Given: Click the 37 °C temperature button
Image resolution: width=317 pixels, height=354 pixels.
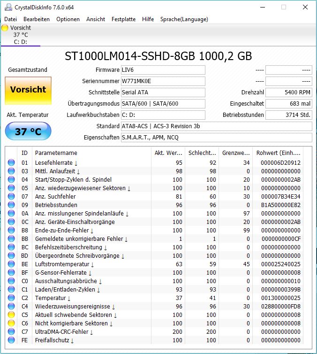Looking at the screenshot, I should coord(28,131).
